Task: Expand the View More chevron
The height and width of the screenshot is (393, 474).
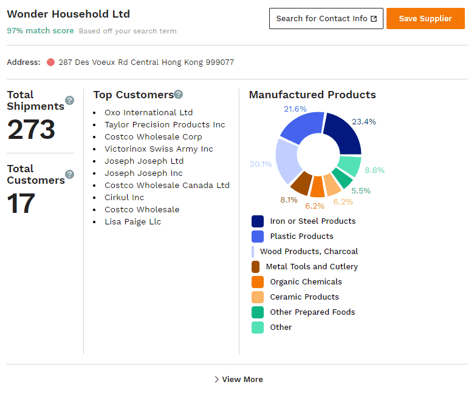Action: (x=216, y=380)
